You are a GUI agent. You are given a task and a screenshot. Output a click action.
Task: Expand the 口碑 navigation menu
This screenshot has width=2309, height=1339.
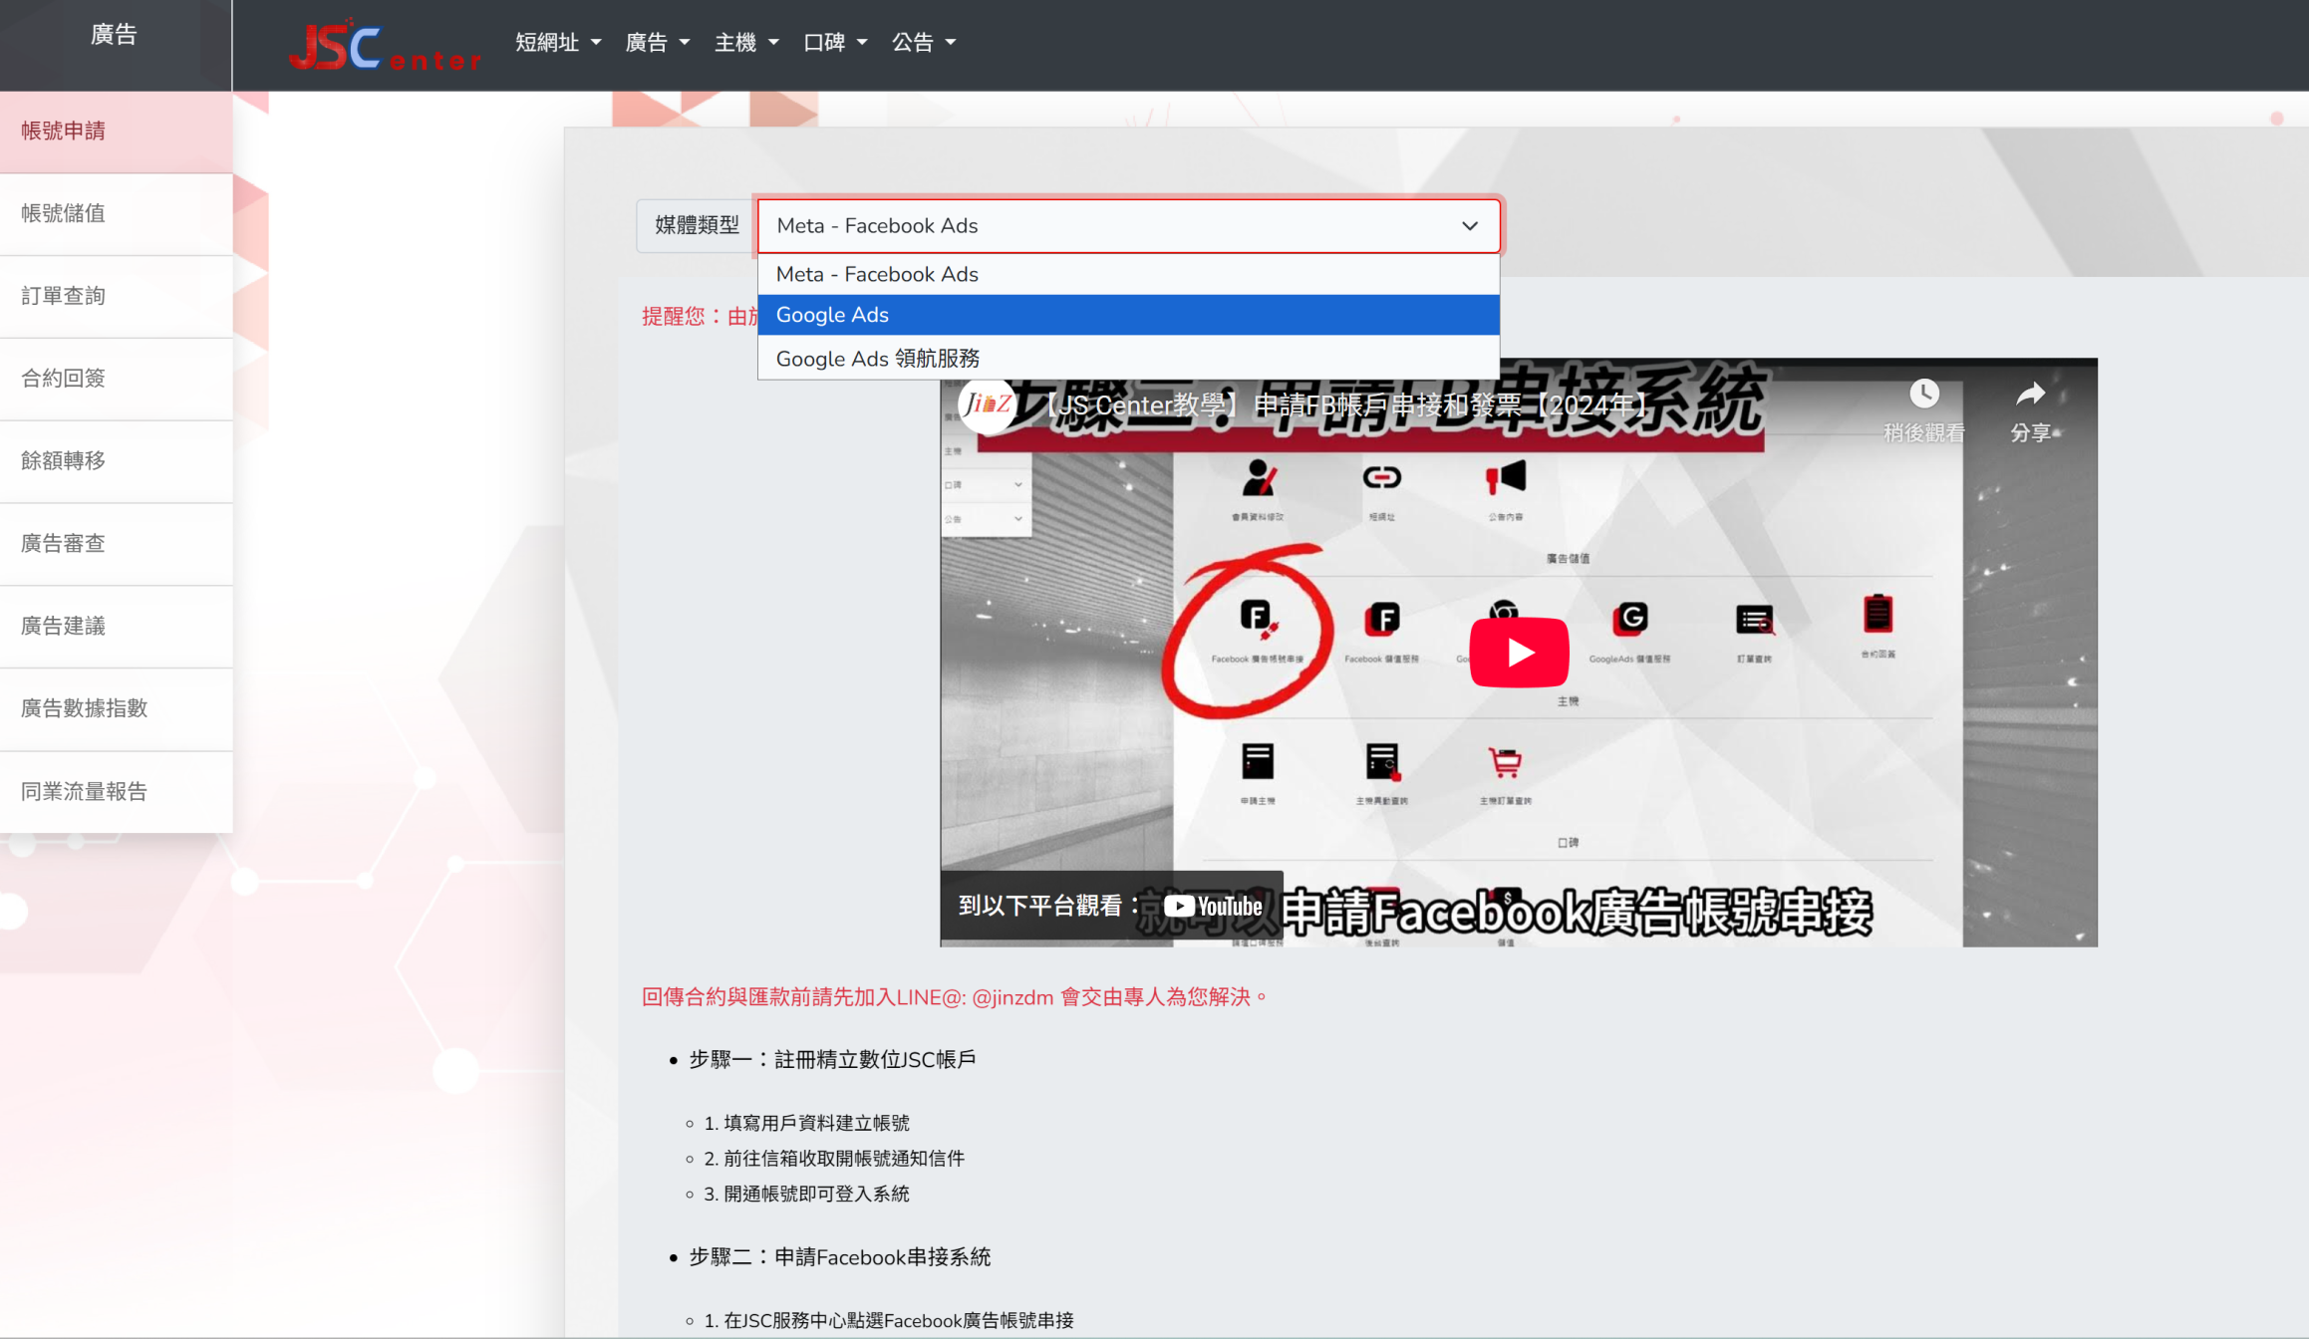pos(834,42)
